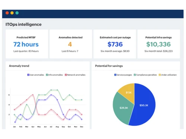Click the y-axis value 6
The image size is (186, 139).
tap(9, 95)
